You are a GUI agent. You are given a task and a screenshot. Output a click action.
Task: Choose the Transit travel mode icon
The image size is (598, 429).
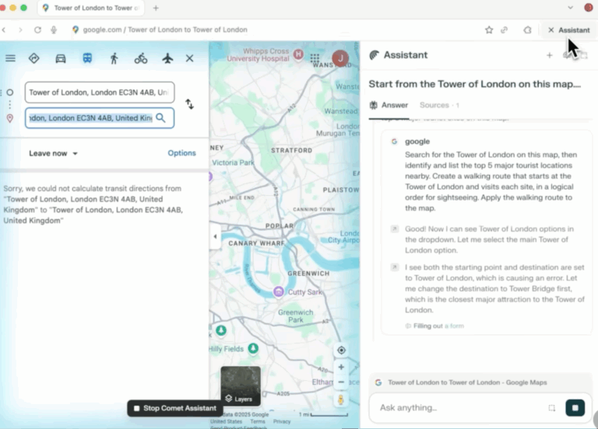tap(87, 58)
